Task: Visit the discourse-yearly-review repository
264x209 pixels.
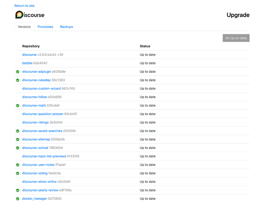Action: point(40,190)
